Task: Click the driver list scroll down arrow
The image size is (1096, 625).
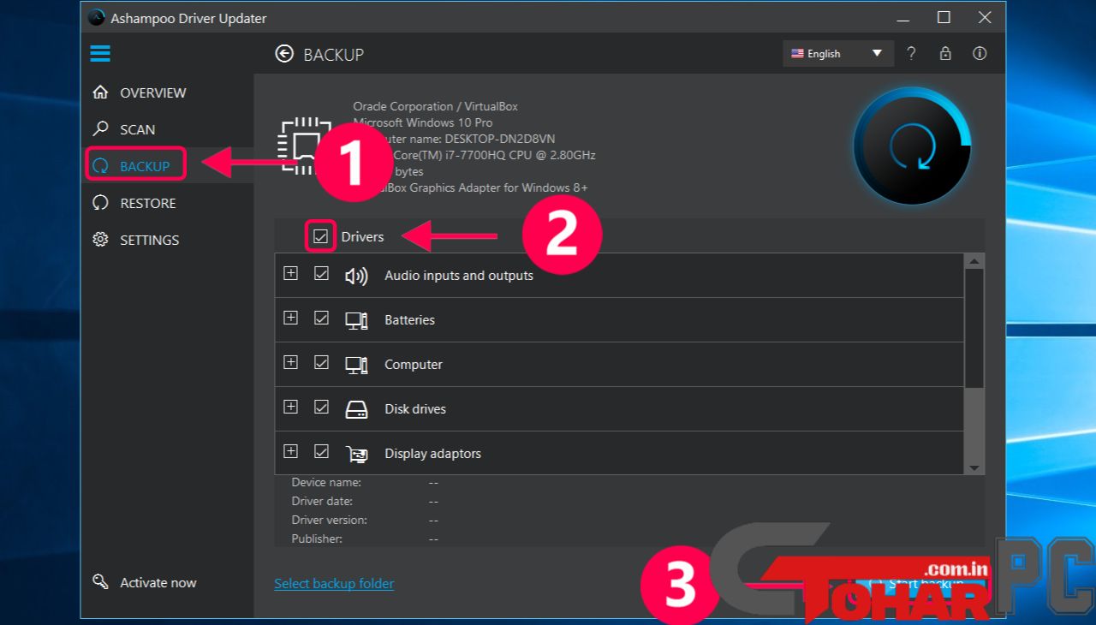Action: (x=974, y=467)
